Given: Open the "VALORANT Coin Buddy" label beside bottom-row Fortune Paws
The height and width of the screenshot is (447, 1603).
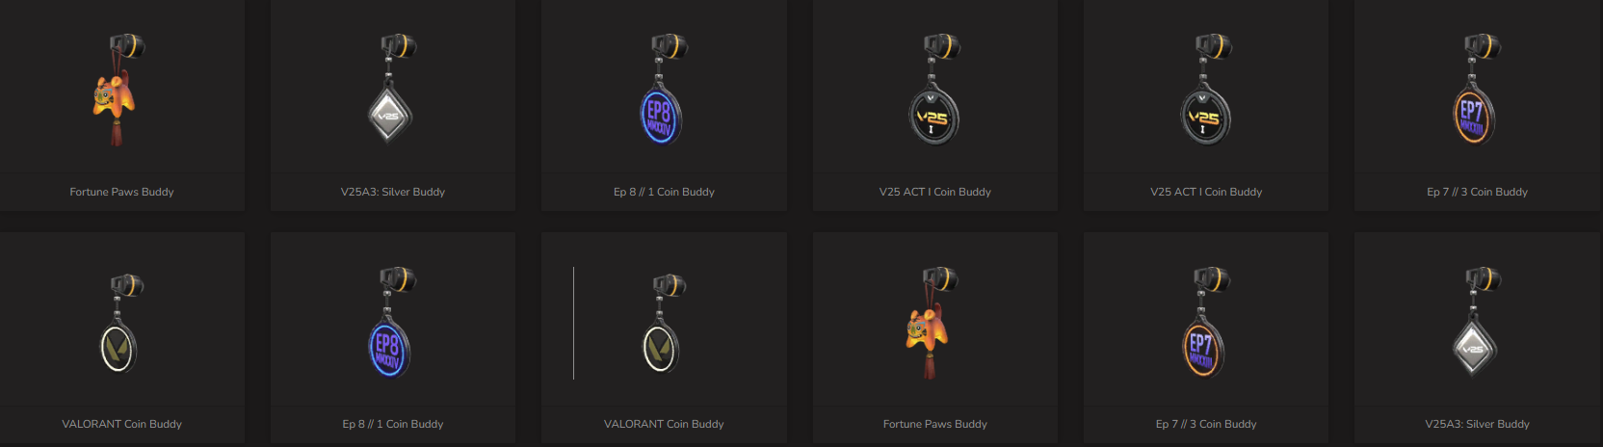Looking at the screenshot, I should tap(664, 424).
